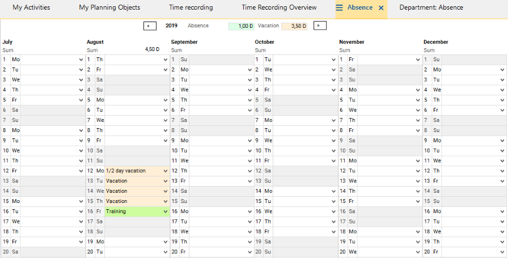The width and height of the screenshot is (508, 258).
Task: Click the July month heading
Action: coord(7,42)
